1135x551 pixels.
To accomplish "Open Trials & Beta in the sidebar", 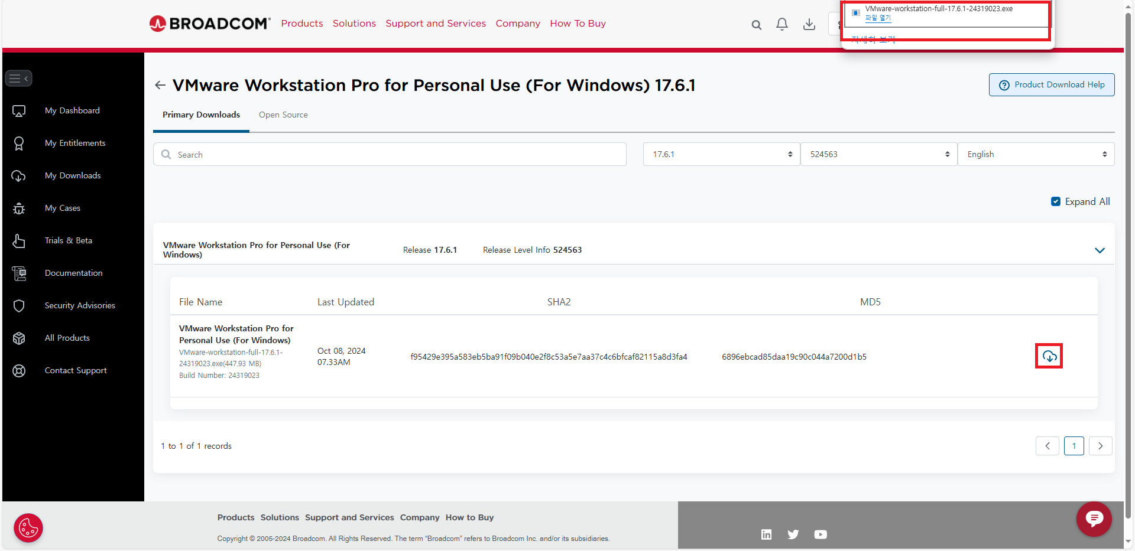I will (69, 240).
